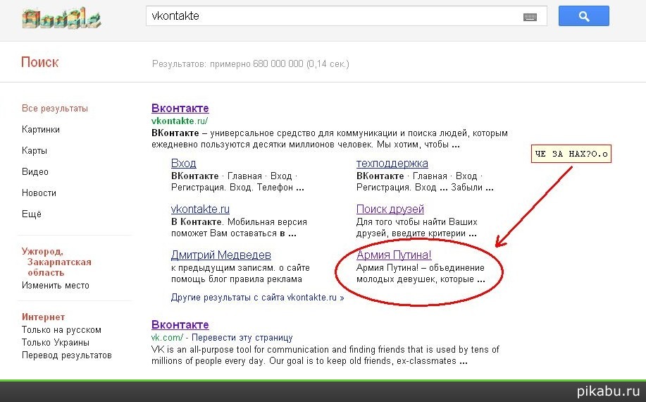Click the vkontakte search input field
Screen dimensions: 646x402
pos(331,16)
